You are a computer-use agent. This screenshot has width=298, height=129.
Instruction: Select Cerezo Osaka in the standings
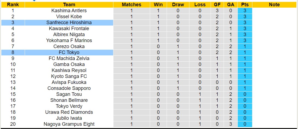pos(69,46)
